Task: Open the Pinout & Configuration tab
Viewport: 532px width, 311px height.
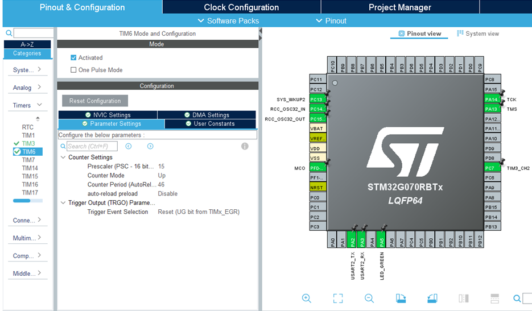Action: coord(82,7)
